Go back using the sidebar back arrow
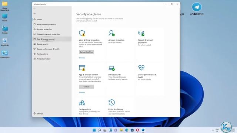Screen dimensions: 237x133 point(34,8)
